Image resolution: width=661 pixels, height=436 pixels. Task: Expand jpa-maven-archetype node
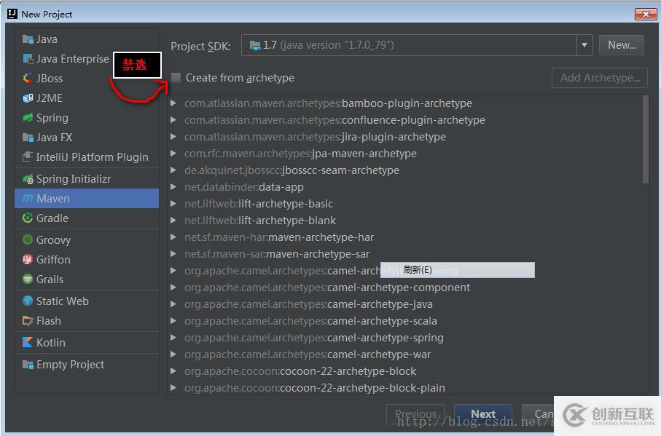coord(173,154)
